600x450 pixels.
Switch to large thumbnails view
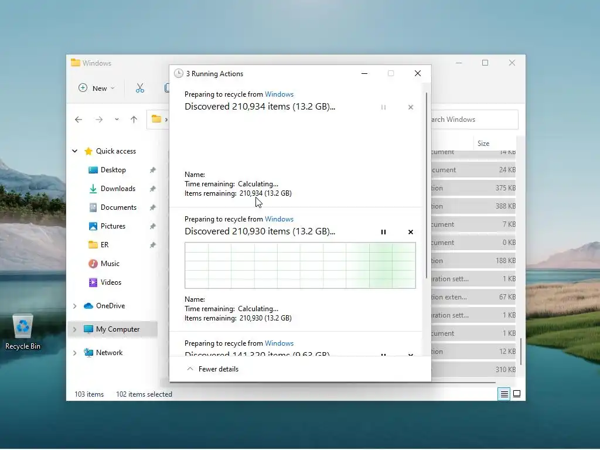(517, 394)
